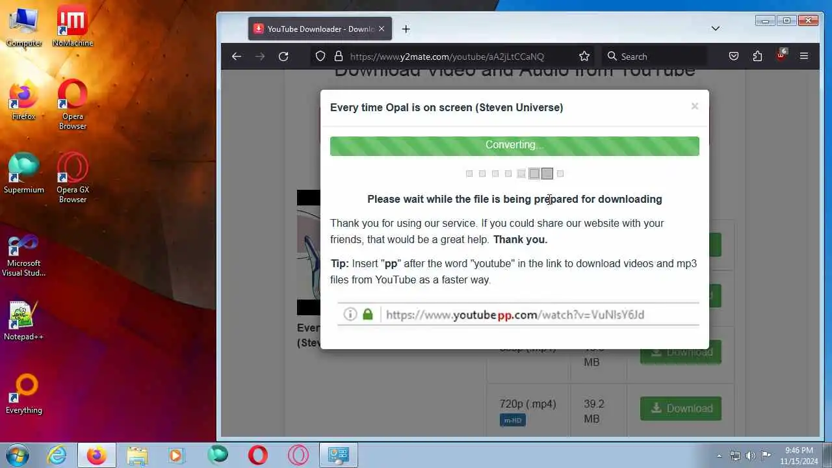Click the dialog title about Opal
This screenshot has width=832, height=468.
coord(447,107)
